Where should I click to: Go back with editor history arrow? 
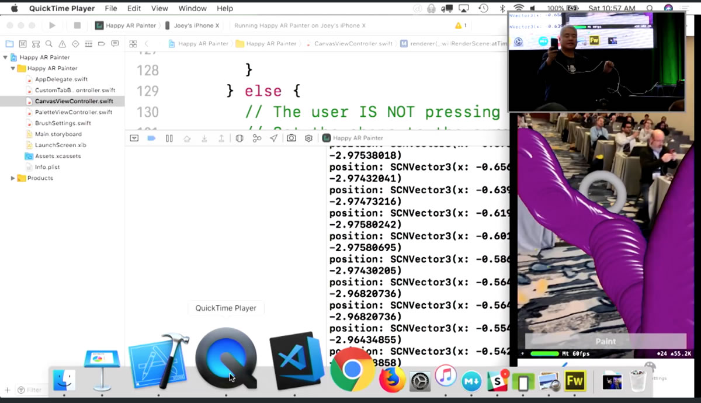pyautogui.click(x=146, y=44)
